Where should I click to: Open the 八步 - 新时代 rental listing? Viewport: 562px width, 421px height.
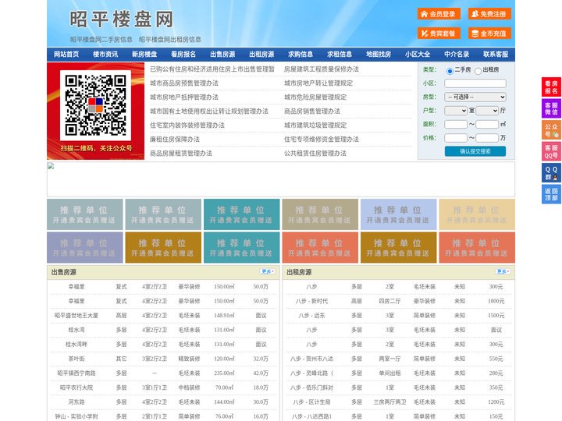coord(311,302)
